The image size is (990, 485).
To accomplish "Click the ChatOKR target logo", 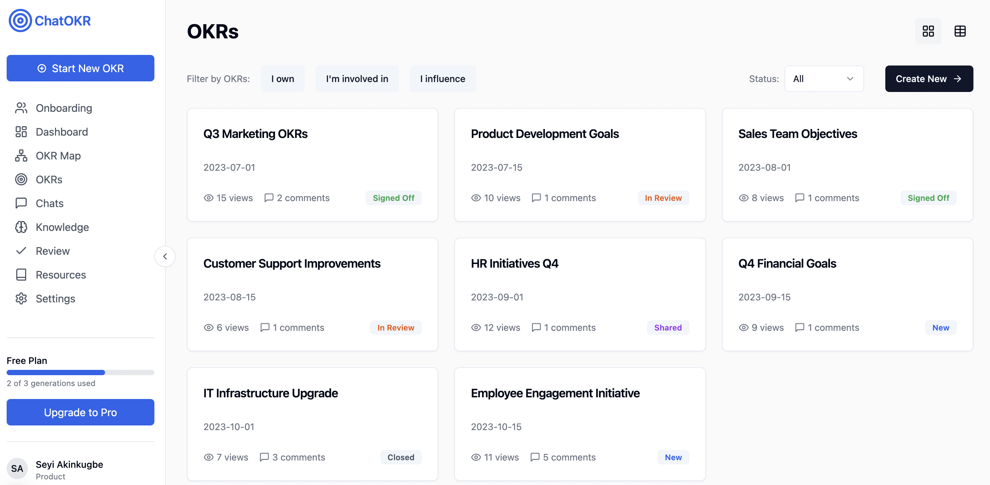I will pos(20,20).
